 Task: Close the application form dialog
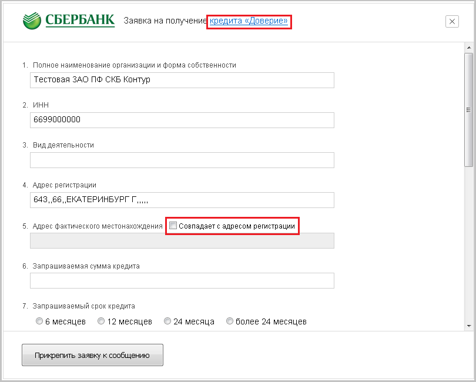(x=452, y=22)
